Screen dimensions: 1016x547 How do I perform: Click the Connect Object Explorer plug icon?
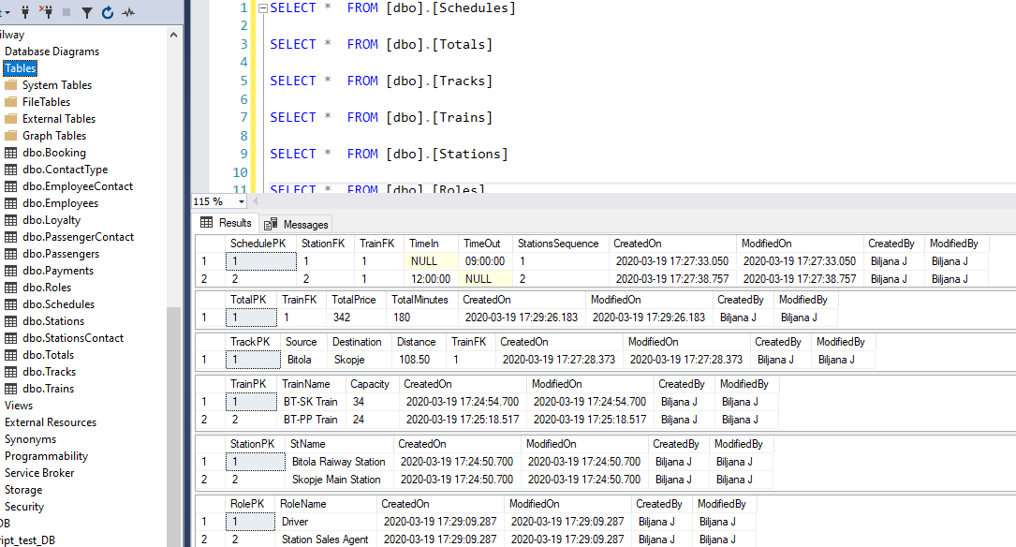(x=24, y=12)
